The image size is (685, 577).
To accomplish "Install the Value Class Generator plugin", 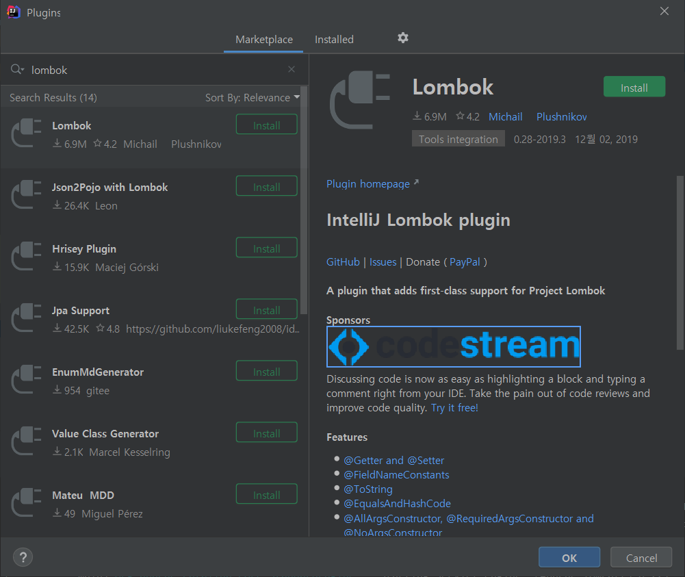I will tap(266, 433).
